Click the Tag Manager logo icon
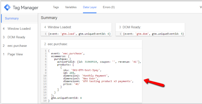This screenshot has height=104, width=202. [7, 7]
